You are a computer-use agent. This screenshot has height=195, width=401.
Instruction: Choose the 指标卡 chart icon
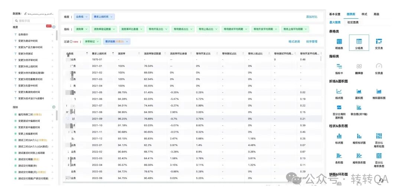click(339, 66)
